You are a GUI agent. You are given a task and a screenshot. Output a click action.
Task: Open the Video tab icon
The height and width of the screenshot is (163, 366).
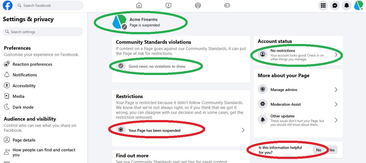[169, 5]
